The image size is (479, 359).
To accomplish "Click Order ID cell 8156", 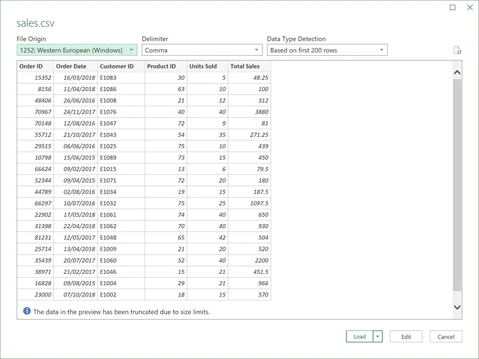I will pos(35,89).
